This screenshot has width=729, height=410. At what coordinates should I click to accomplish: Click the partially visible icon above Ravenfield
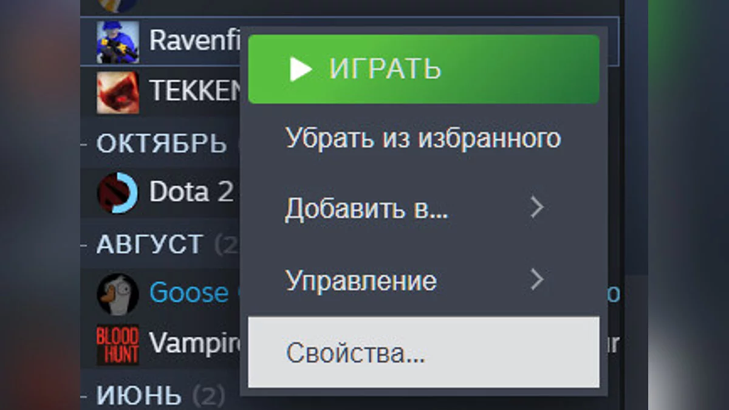pos(118,5)
